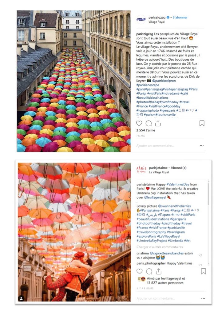
Task: Open the @levillageroyal mention link
Action: (x=155, y=197)
